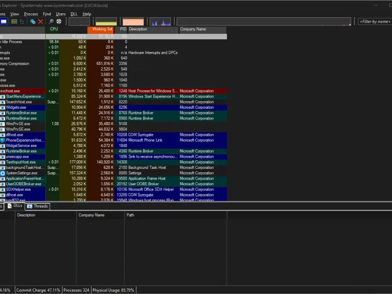Click 'Hardware Interrupts and DPCs' description
The image size is (392, 294).
153,53
